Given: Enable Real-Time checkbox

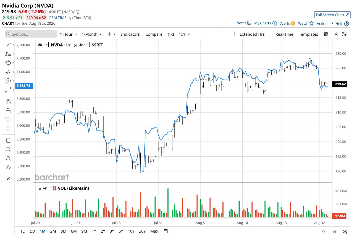Looking at the screenshot, I should point(272,34).
